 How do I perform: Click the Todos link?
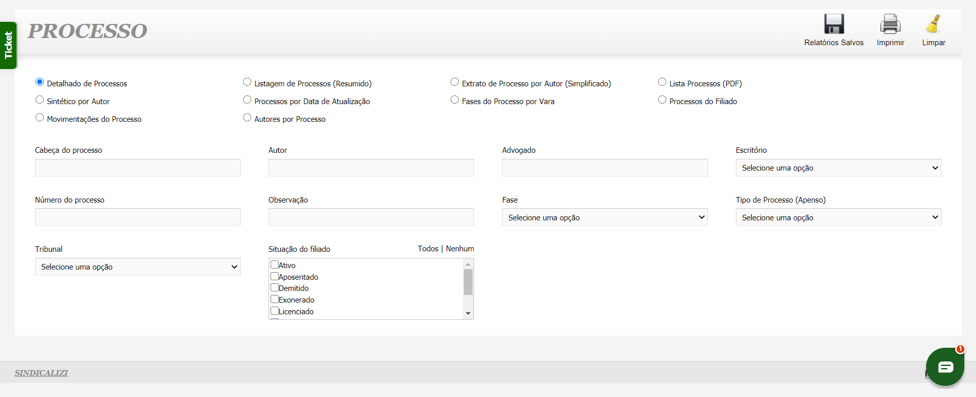tap(428, 249)
